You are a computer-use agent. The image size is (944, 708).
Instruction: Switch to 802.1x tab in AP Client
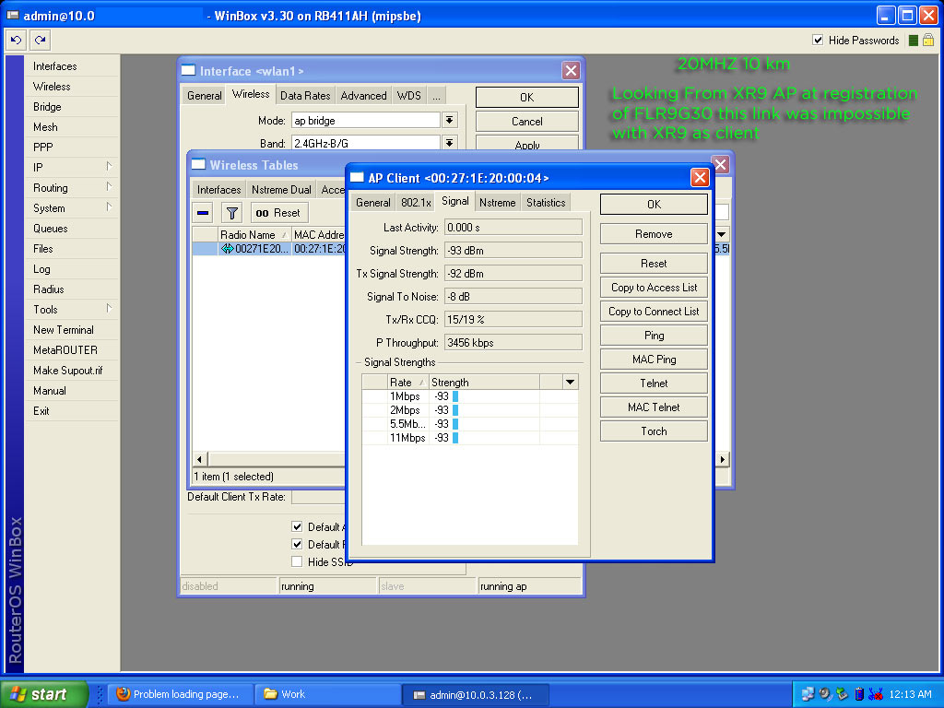pyautogui.click(x=416, y=203)
